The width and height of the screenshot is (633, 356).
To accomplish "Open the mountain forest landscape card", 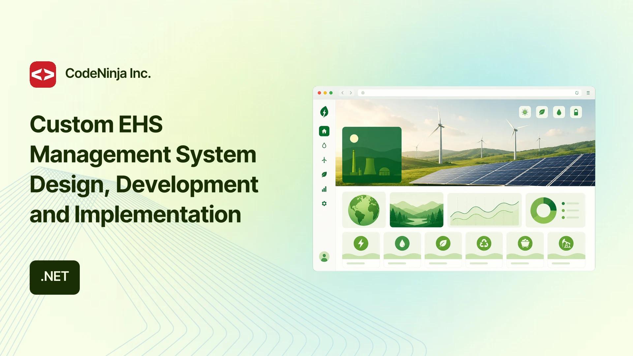I will click(416, 210).
